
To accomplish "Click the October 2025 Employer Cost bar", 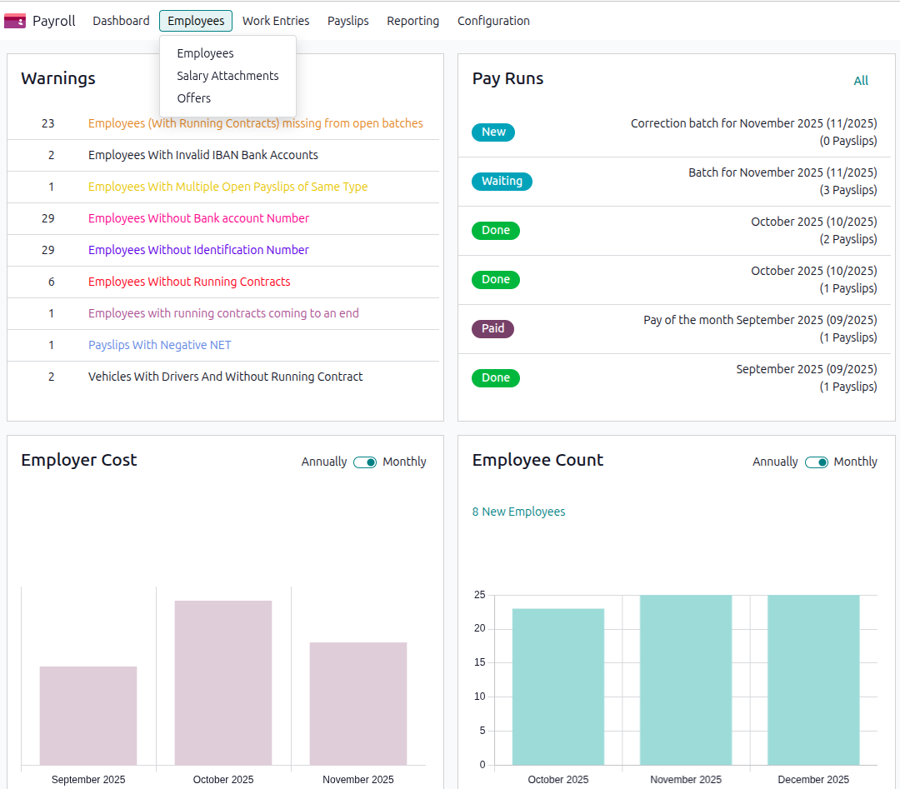I will tap(222, 682).
